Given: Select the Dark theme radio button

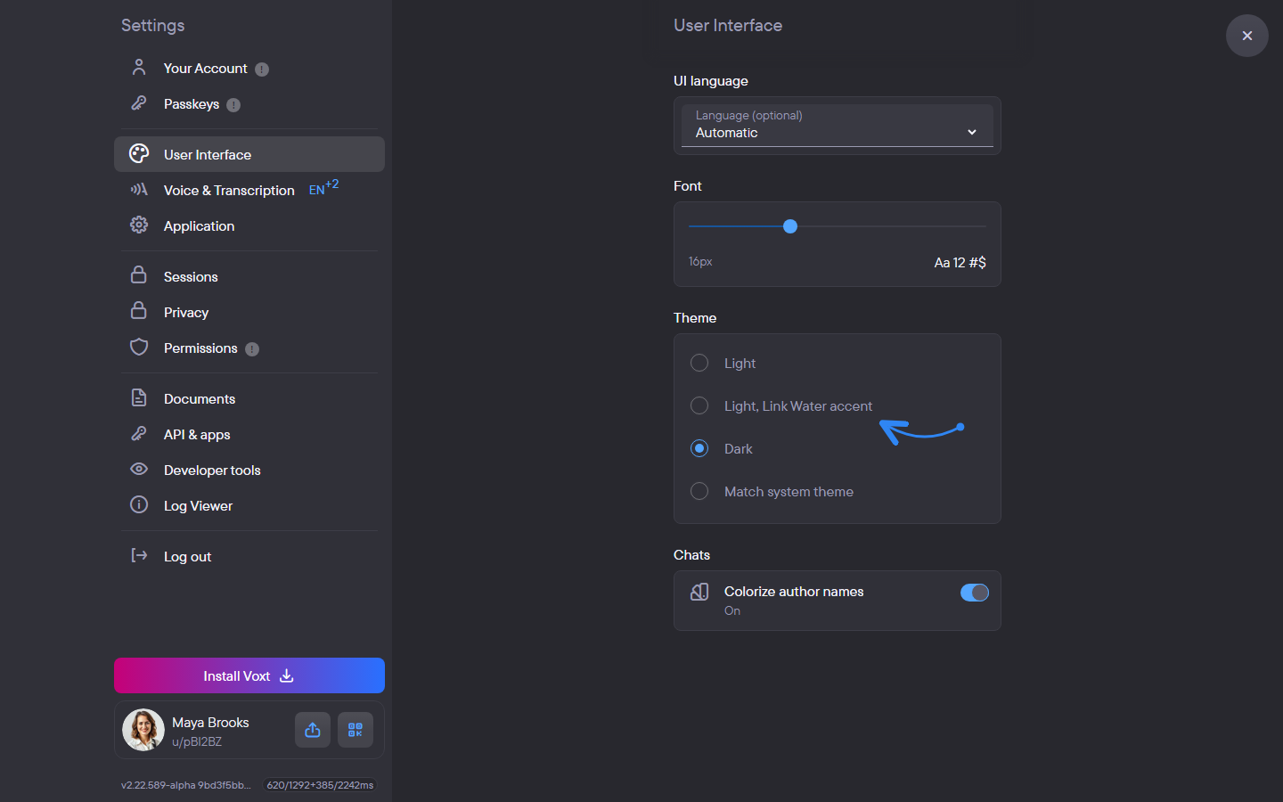Looking at the screenshot, I should 699,448.
